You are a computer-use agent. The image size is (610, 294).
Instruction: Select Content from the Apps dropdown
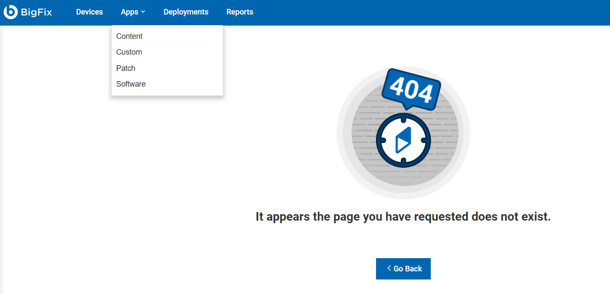[129, 36]
